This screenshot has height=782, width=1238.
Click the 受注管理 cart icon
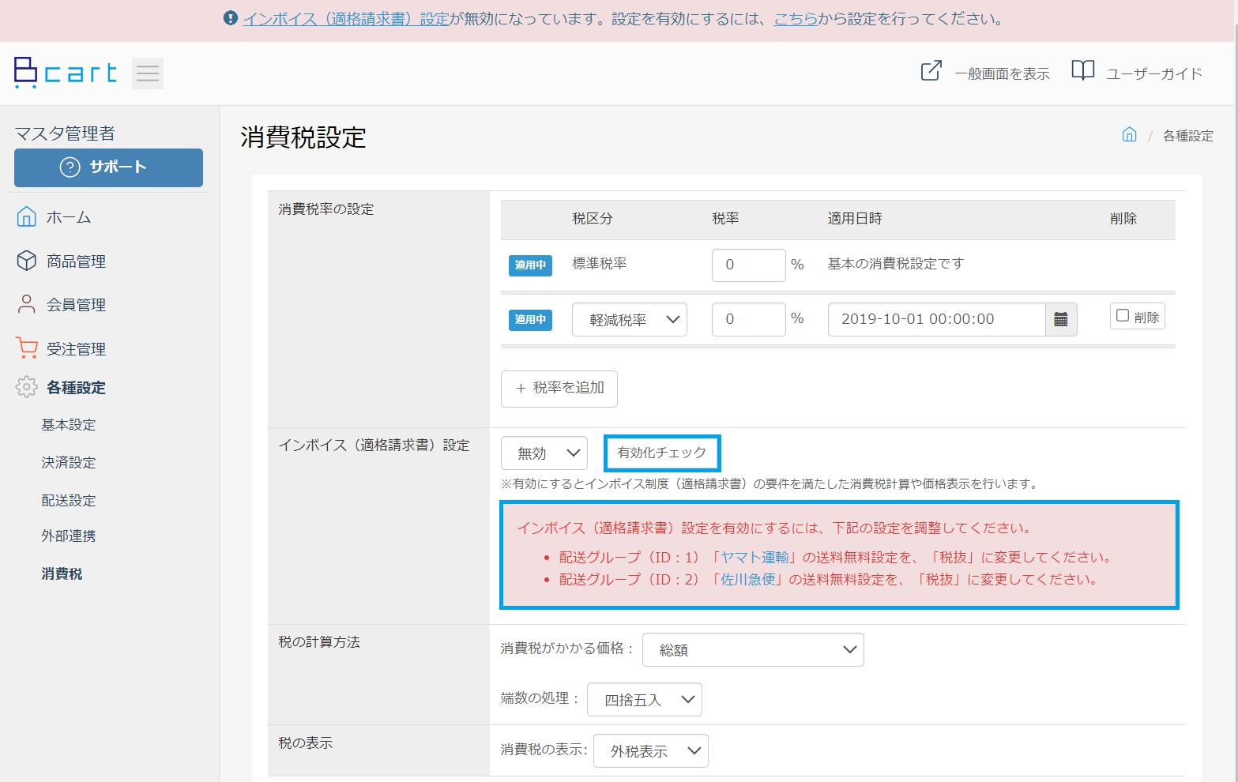pos(27,348)
